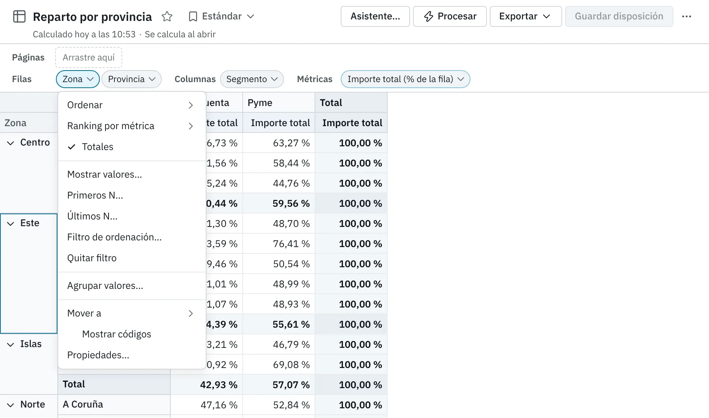The image size is (709, 418).
Task: Select the 63,27 % Pyme cell
Action: (279, 143)
